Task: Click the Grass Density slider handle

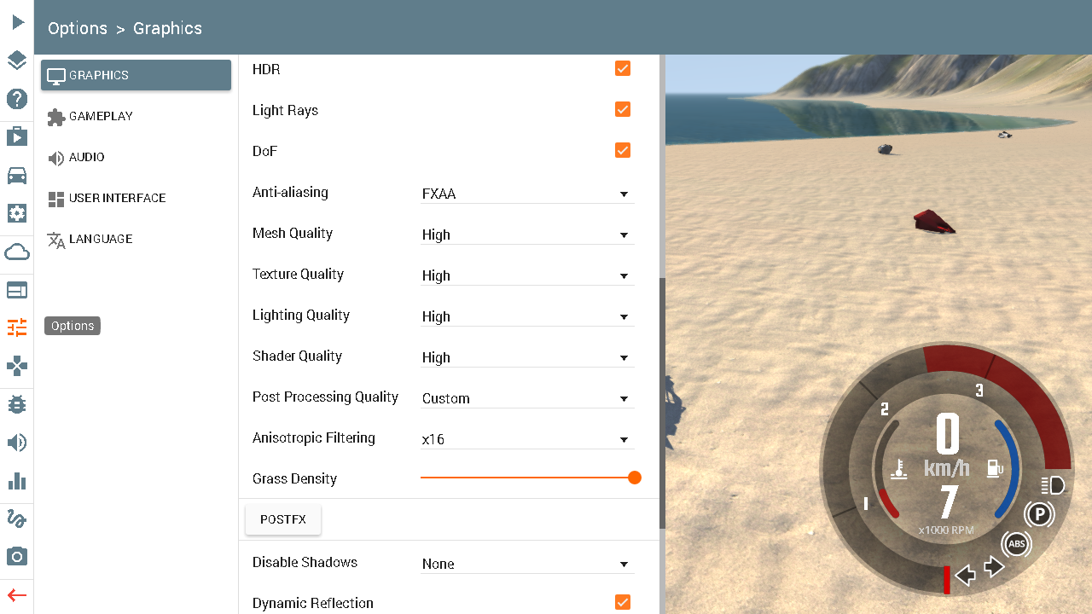Action: click(x=635, y=478)
